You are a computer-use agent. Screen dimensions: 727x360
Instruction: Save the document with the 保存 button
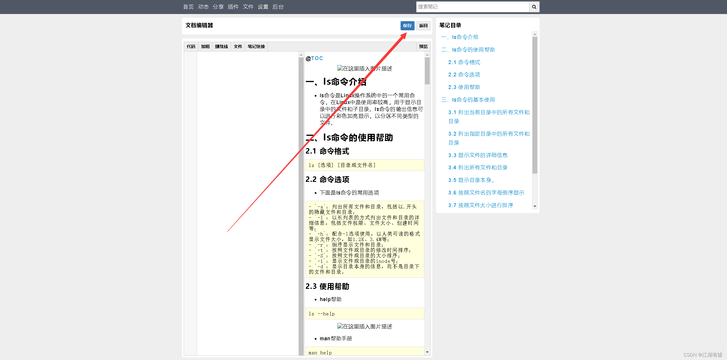point(407,26)
